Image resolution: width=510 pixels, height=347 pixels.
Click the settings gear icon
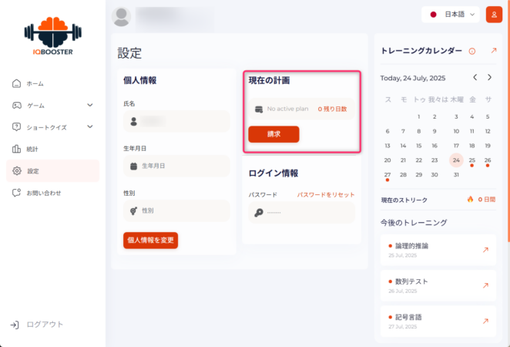click(x=17, y=170)
